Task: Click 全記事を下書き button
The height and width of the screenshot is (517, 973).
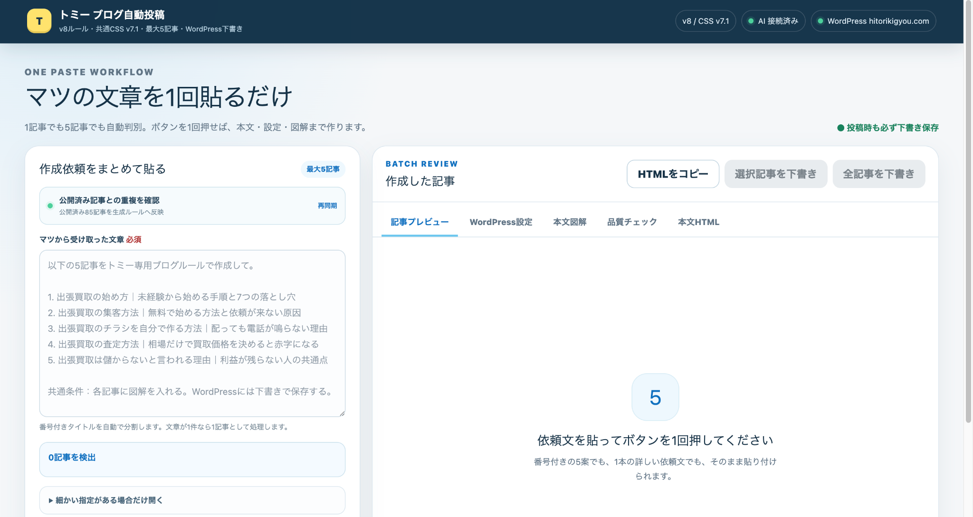Action: pos(879,174)
